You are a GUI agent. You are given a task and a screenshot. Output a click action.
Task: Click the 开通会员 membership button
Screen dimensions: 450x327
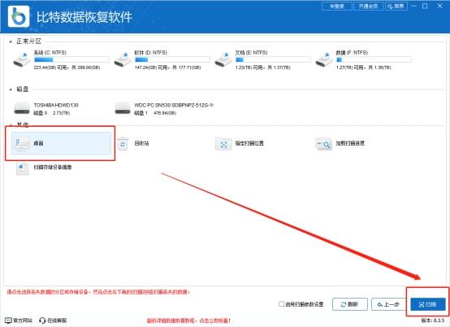tap(368, 6)
